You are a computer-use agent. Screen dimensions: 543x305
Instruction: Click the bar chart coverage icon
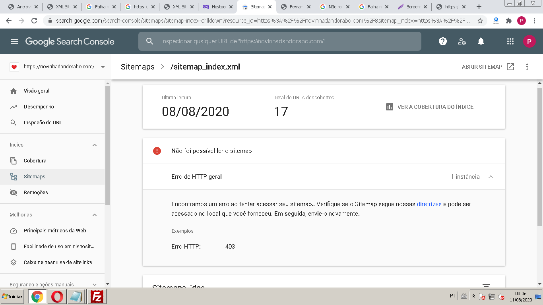[x=390, y=107]
